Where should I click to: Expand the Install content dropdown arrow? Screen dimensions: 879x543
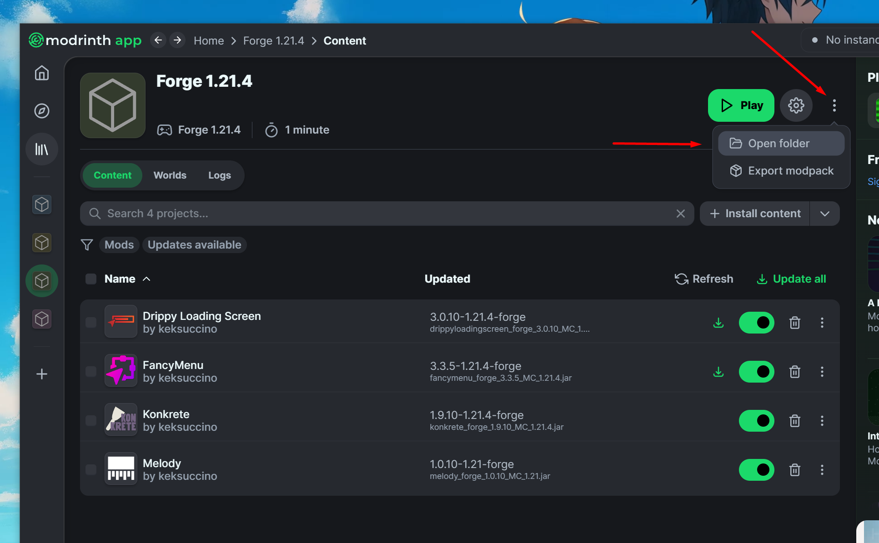click(824, 214)
